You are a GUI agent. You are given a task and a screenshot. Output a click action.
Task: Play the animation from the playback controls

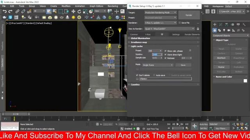click(178, 124)
